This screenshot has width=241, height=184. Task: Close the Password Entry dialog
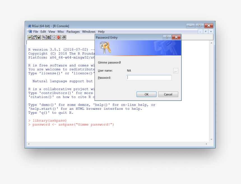point(176,37)
